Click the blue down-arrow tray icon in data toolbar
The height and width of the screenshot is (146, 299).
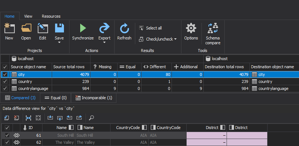(50, 118)
